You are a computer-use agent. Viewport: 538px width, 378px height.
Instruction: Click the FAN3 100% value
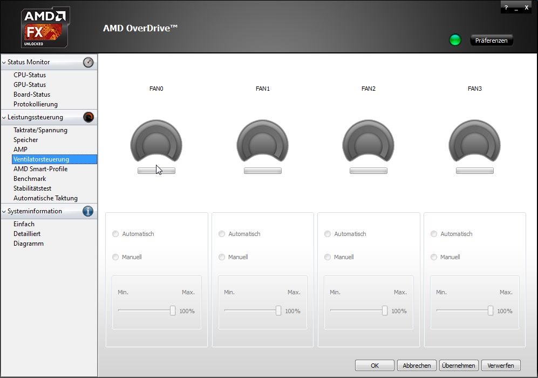click(x=505, y=311)
